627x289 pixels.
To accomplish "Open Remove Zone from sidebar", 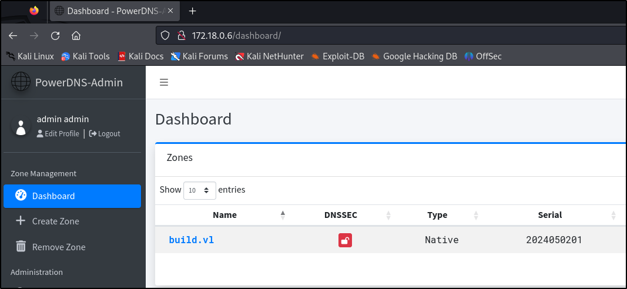I will point(58,247).
